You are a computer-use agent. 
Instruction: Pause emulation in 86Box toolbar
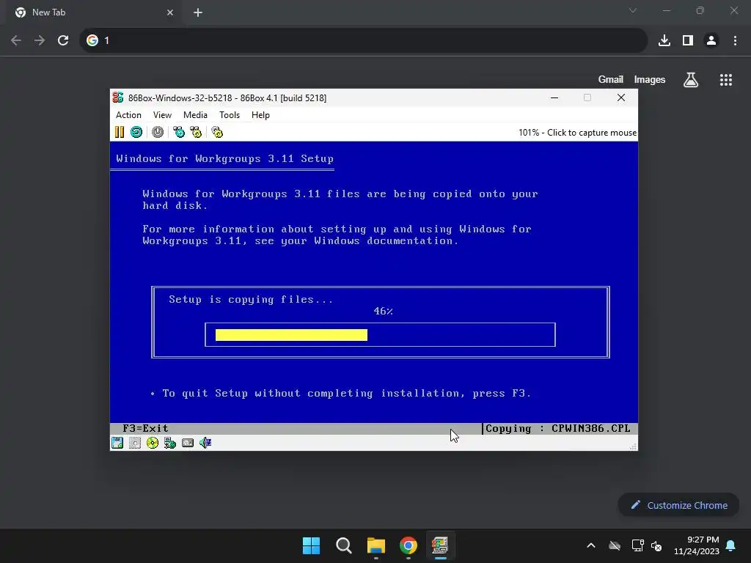point(120,132)
